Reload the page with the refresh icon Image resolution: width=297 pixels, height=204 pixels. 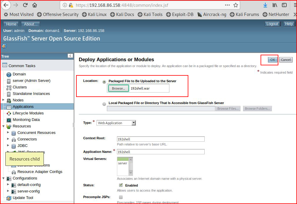point(25,5)
